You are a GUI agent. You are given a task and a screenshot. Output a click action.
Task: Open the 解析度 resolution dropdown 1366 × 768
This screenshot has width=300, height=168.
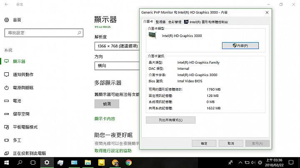(117, 46)
